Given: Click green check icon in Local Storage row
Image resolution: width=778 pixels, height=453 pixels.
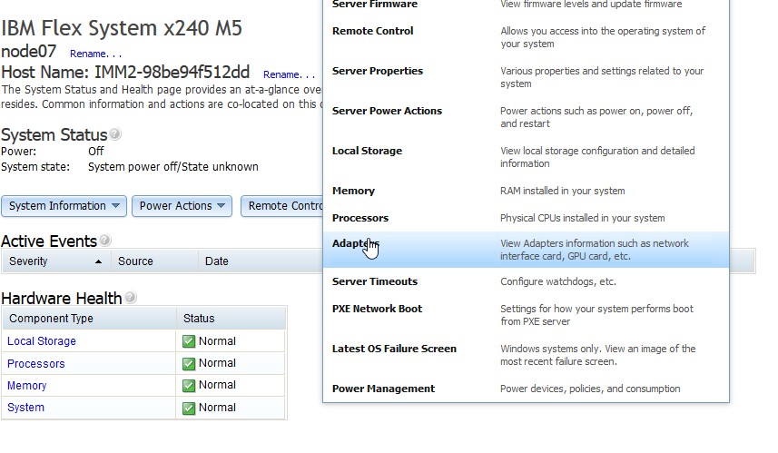Looking at the screenshot, I should click(189, 341).
